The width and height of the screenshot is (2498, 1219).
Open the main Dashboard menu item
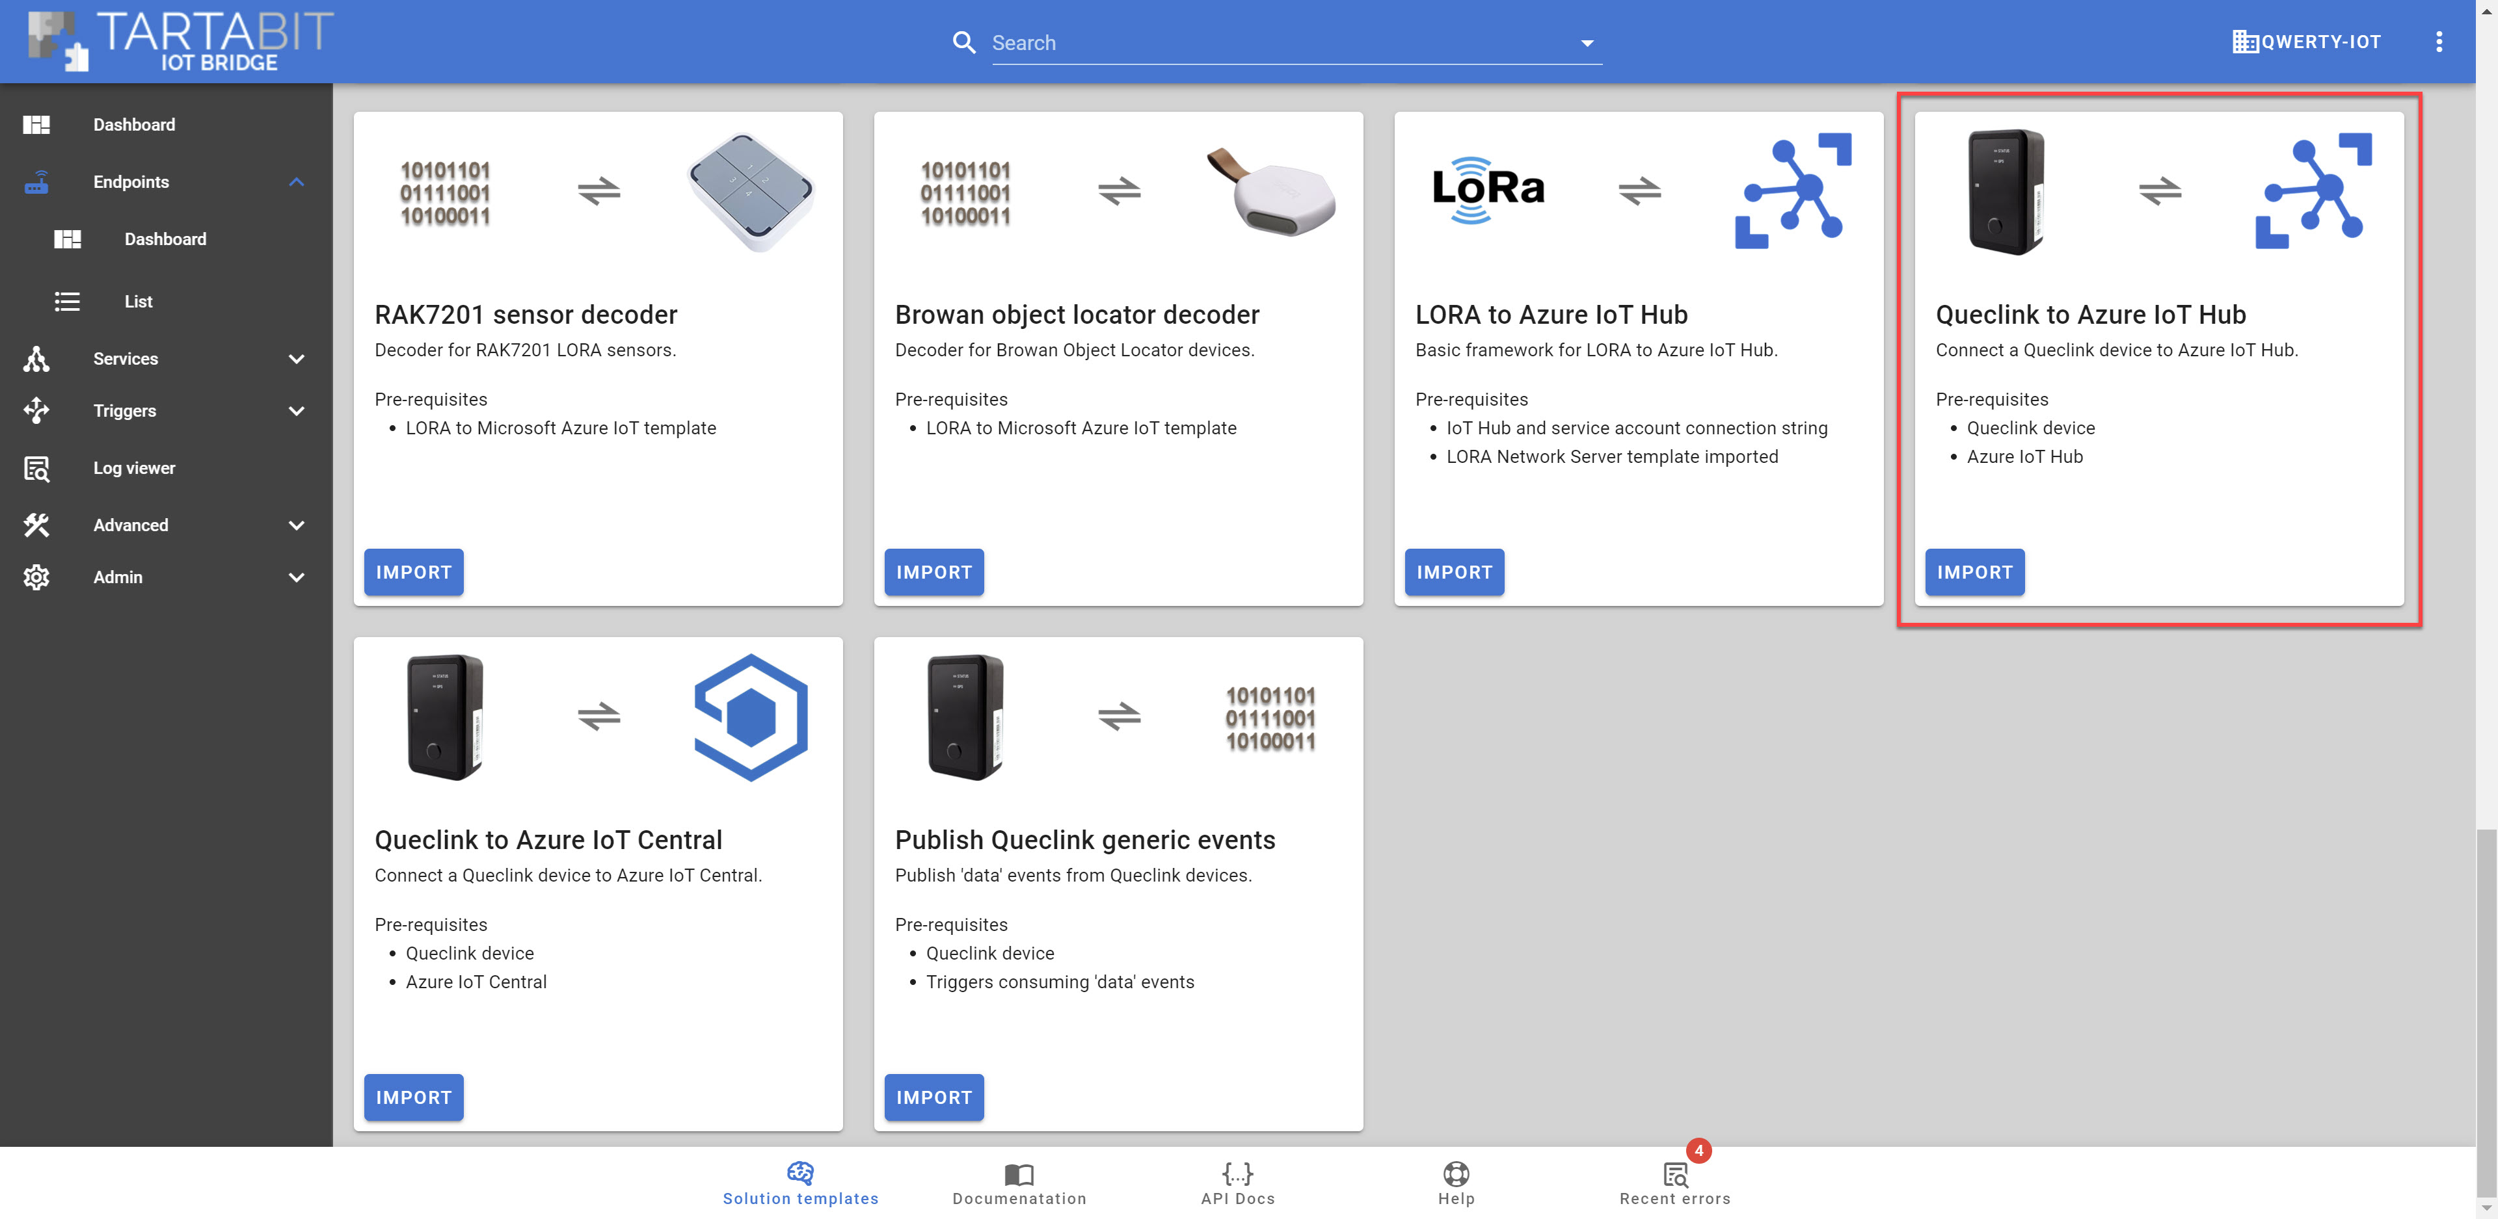click(x=166, y=125)
